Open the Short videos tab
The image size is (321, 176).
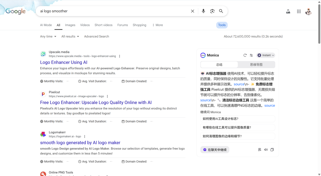pyautogui.click(x=103, y=25)
